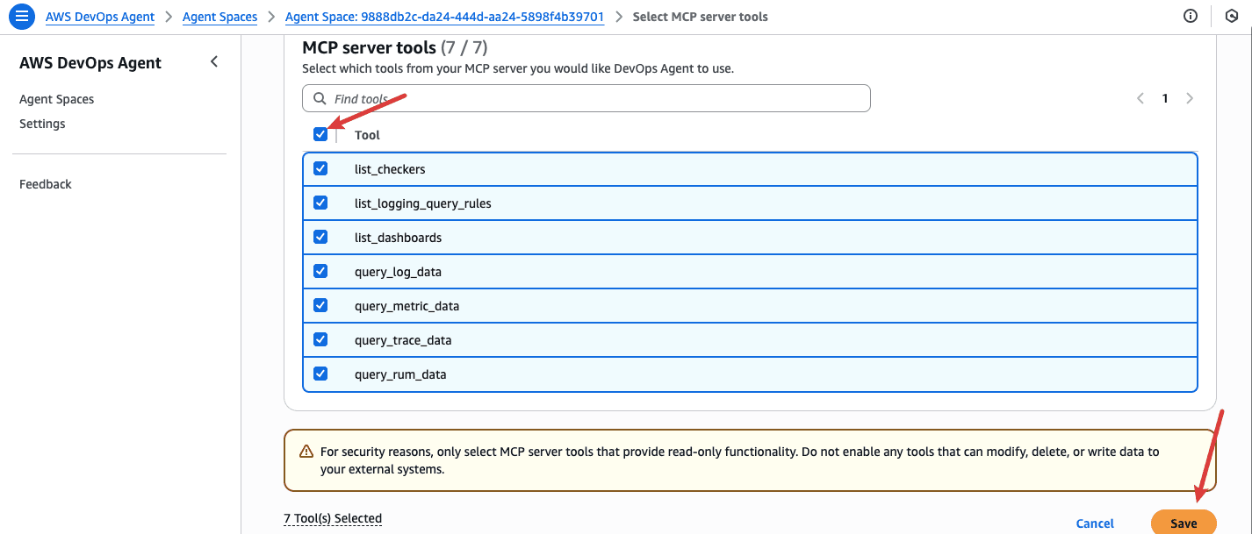Click the query_metric_data tool name

click(x=407, y=306)
